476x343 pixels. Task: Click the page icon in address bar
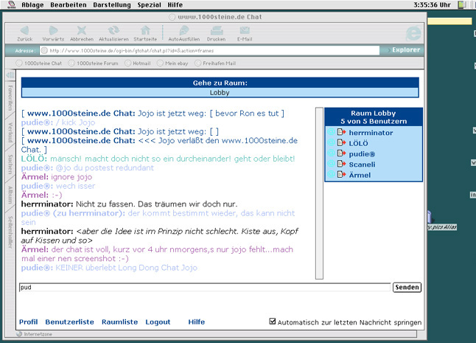(x=44, y=50)
